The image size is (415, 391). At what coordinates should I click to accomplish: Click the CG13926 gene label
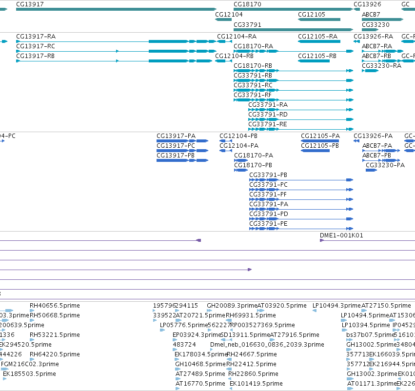pos(368,4)
